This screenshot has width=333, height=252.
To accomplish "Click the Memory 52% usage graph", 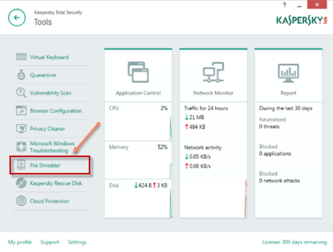I will (x=138, y=160).
